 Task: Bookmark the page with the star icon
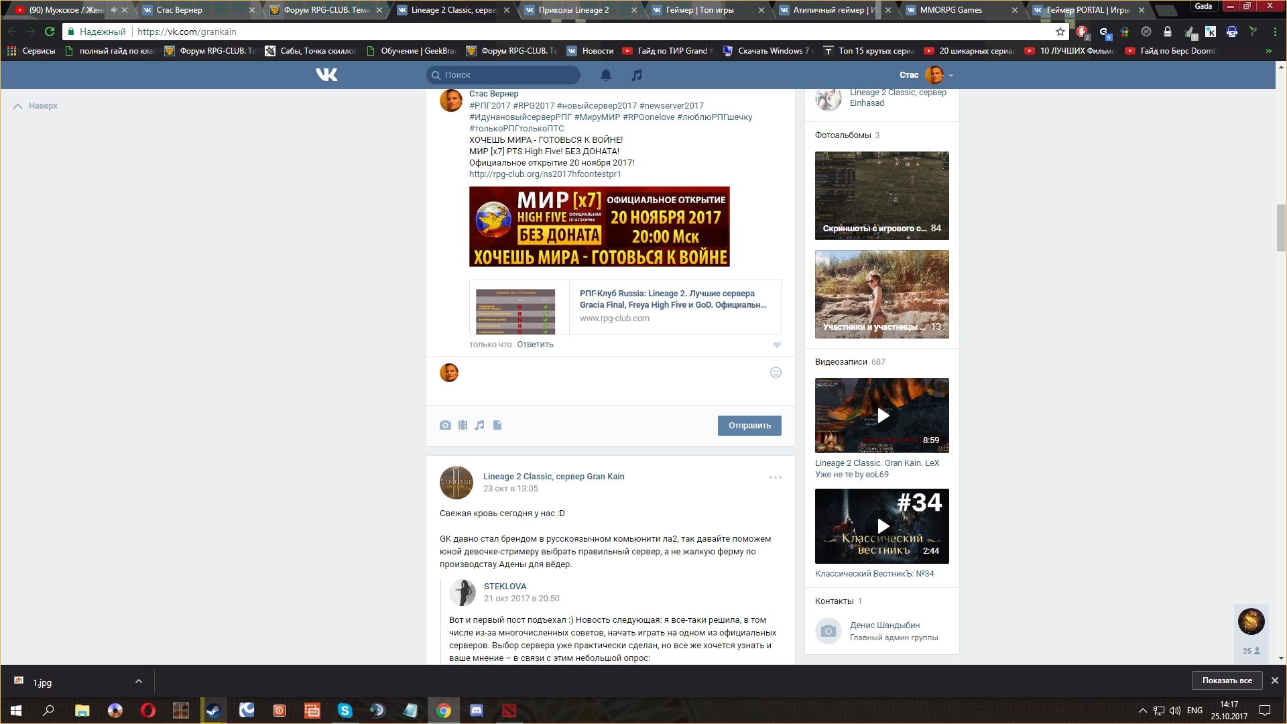[x=1060, y=32]
